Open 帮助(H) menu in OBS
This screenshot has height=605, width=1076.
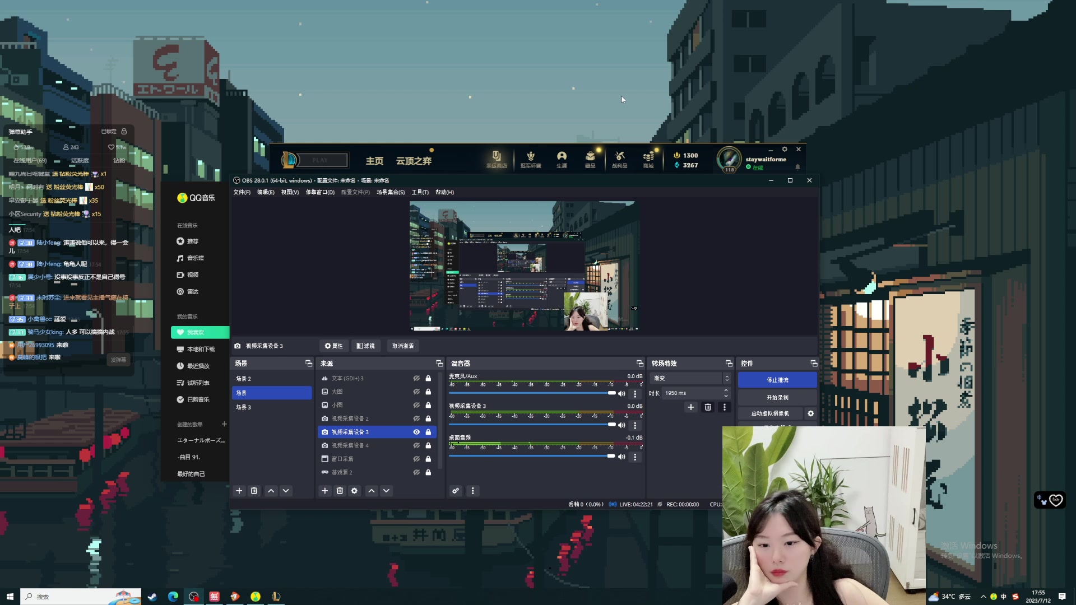point(444,192)
